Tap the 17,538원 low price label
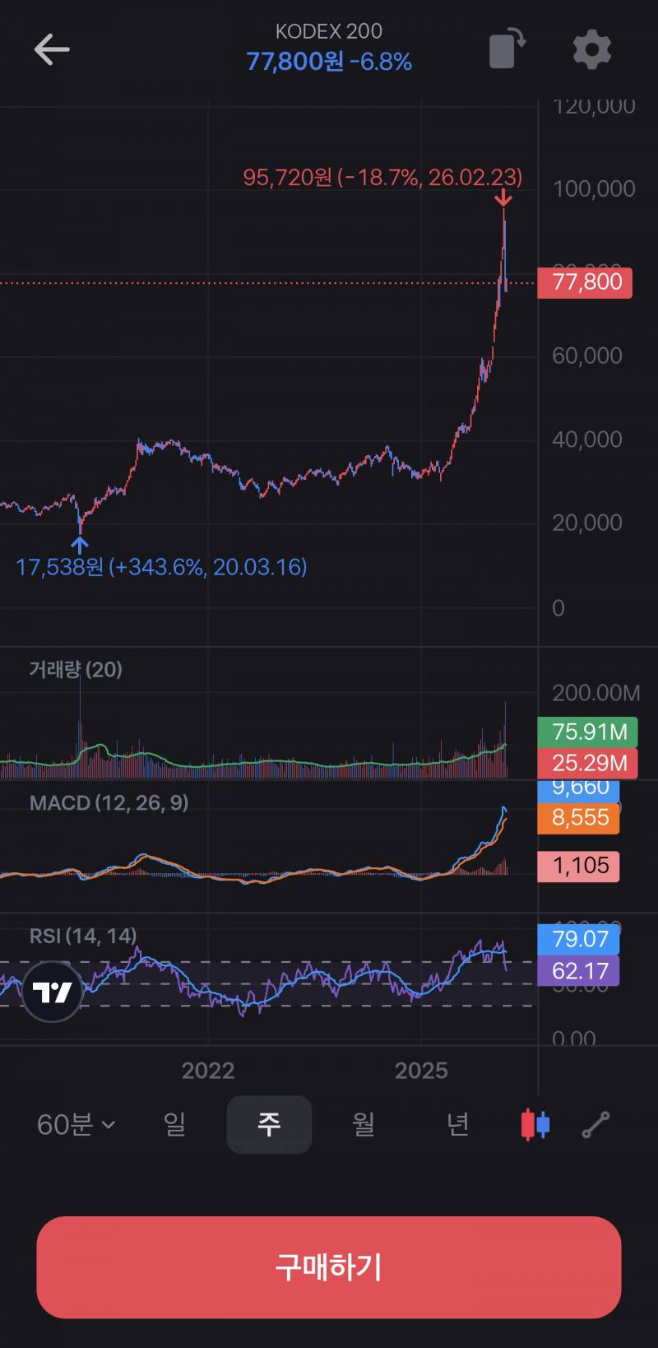The height and width of the screenshot is (1348, 658). 161,567
